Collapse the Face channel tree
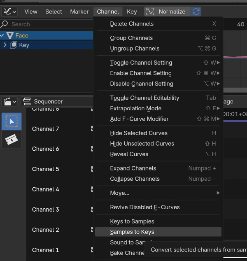 pyautogui.click(x=2, y=35)
